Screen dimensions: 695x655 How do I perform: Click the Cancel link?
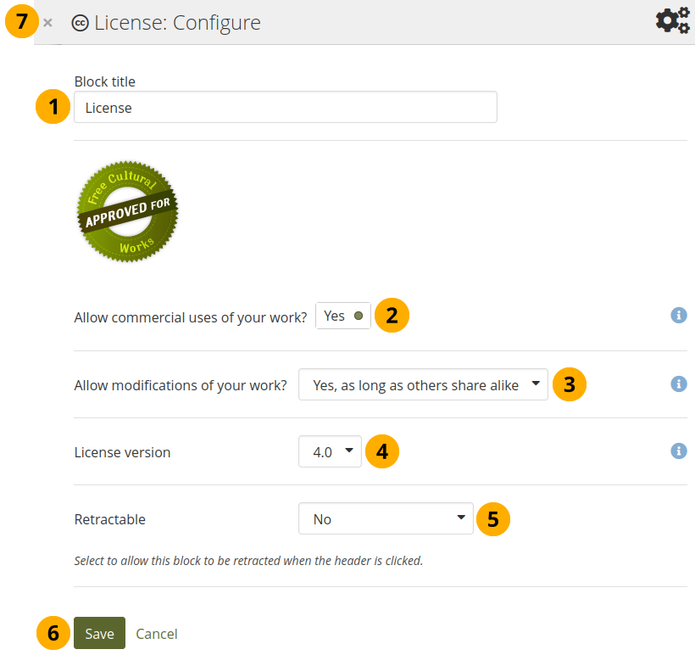click(x=157, y=634)
